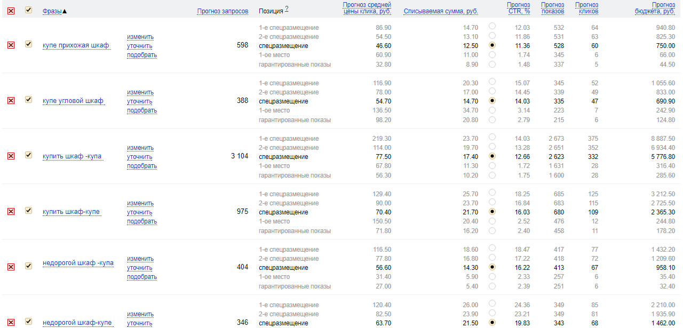The width and height of the screenshot is (683, 328).
Task: Uncheck the 'недорогой шкаф -купа' checkbox
Action: pyautogui.click(x=28, y=266)
